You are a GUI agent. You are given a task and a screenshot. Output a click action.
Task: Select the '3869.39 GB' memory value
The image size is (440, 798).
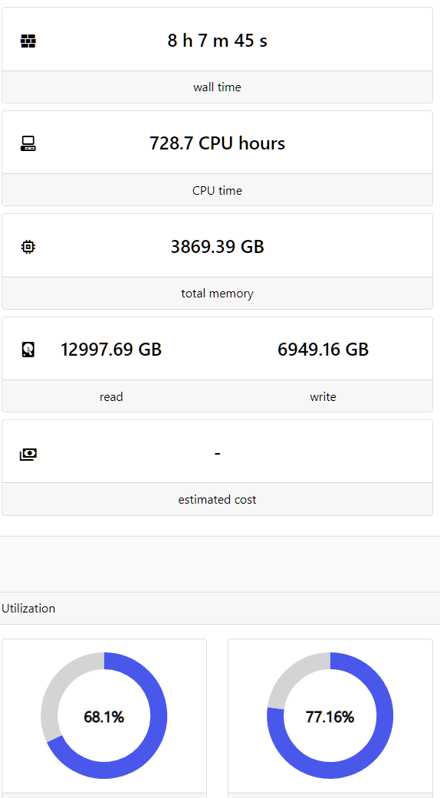(217, 246)
